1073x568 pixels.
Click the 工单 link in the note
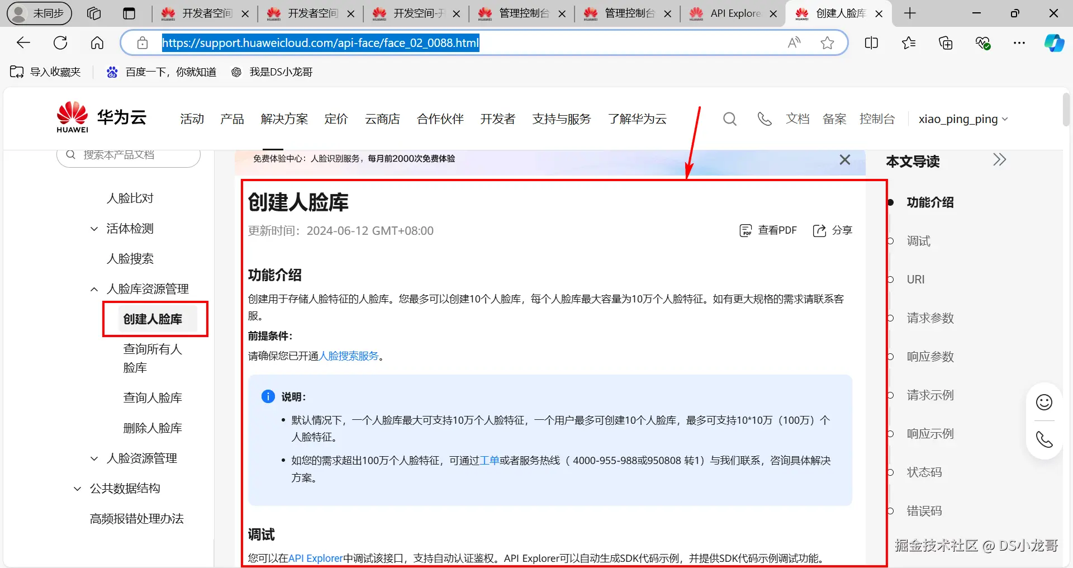tap(490, 461)
